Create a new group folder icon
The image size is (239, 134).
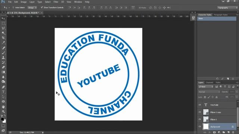pyautogui.click(x=224, y=133)
